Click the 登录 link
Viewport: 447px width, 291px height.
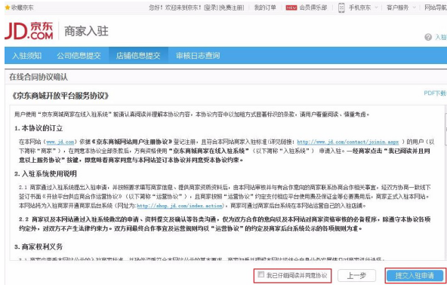tap(210, 8)
